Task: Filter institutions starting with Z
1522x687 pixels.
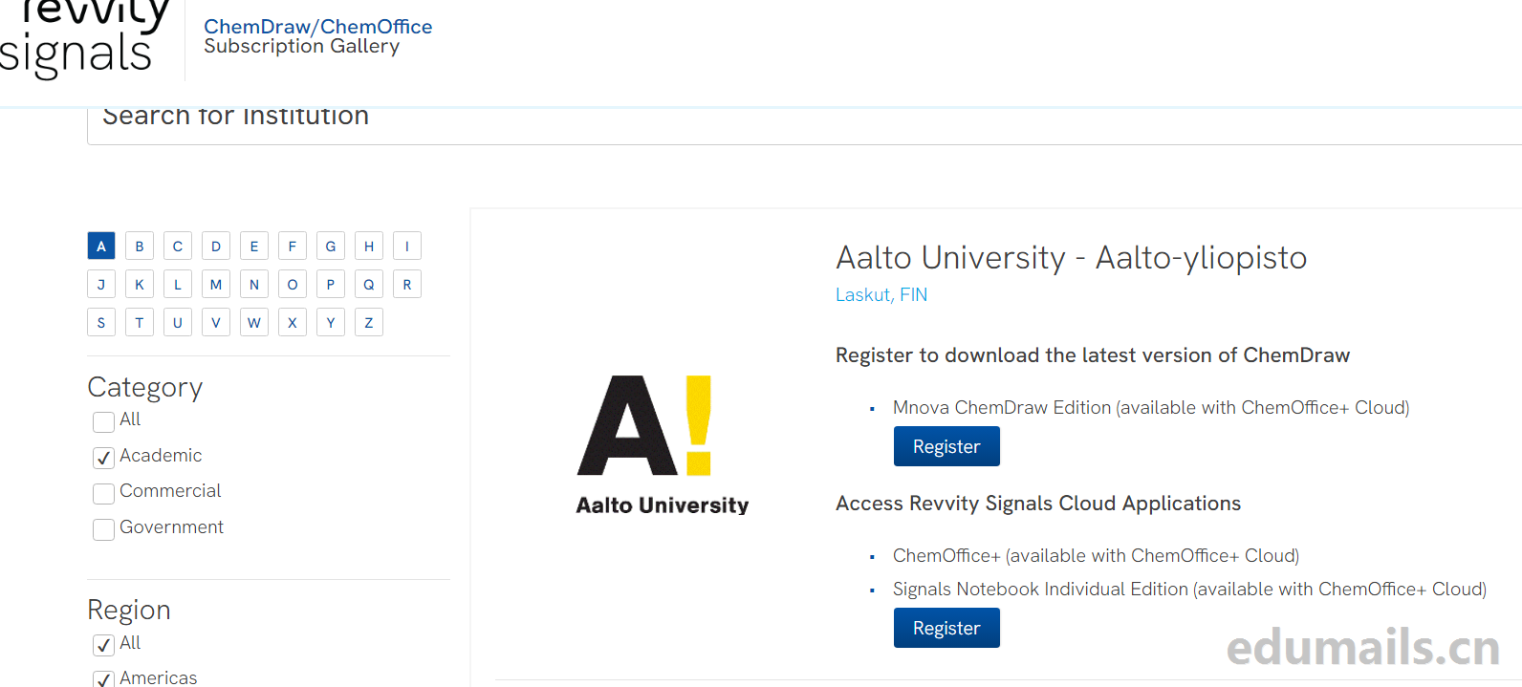Action: click(369, 323)
